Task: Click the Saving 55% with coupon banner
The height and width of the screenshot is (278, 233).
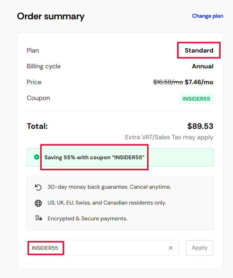Action: tap(120, 157)
